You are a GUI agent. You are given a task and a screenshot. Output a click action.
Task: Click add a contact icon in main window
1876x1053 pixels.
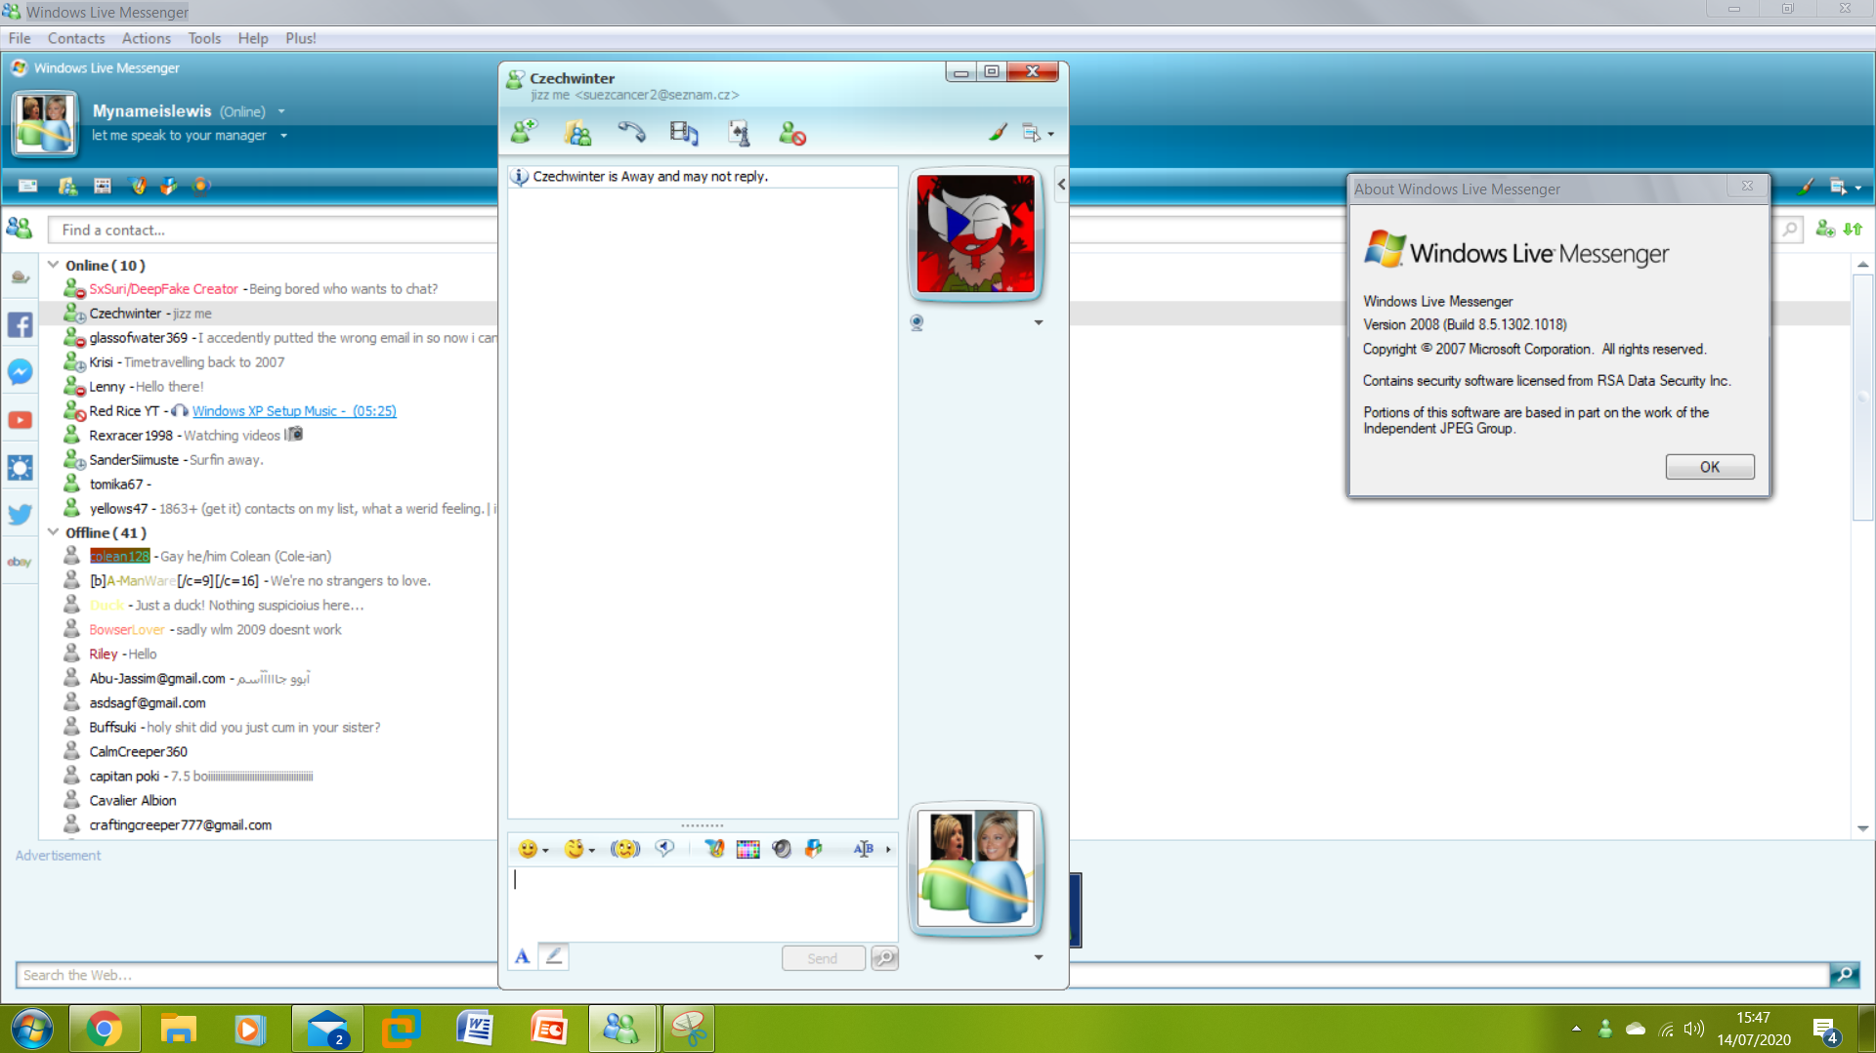pos(1824,229)
